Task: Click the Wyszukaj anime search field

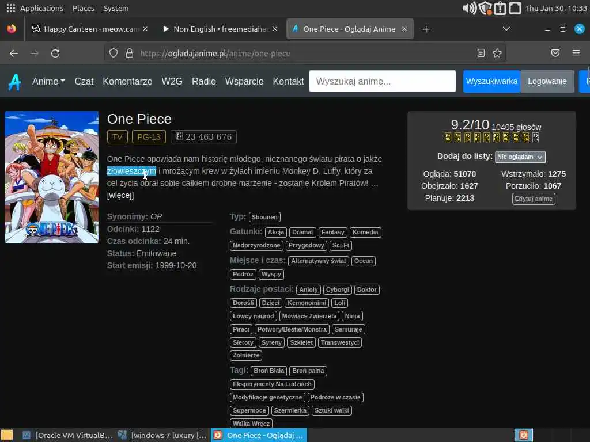Action: [x=383, y=81]
